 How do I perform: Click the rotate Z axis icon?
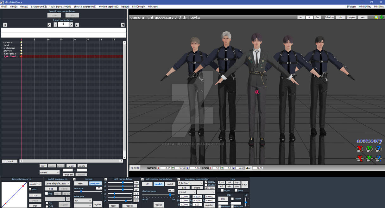(x=378, y=149)
